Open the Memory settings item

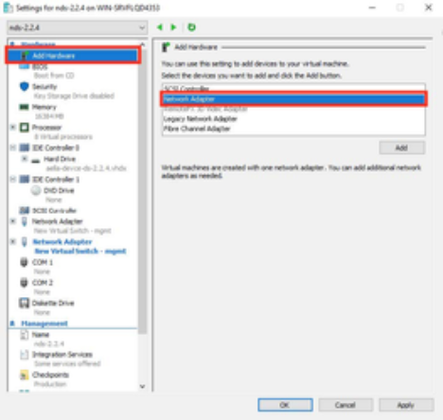tap(44, 107)
